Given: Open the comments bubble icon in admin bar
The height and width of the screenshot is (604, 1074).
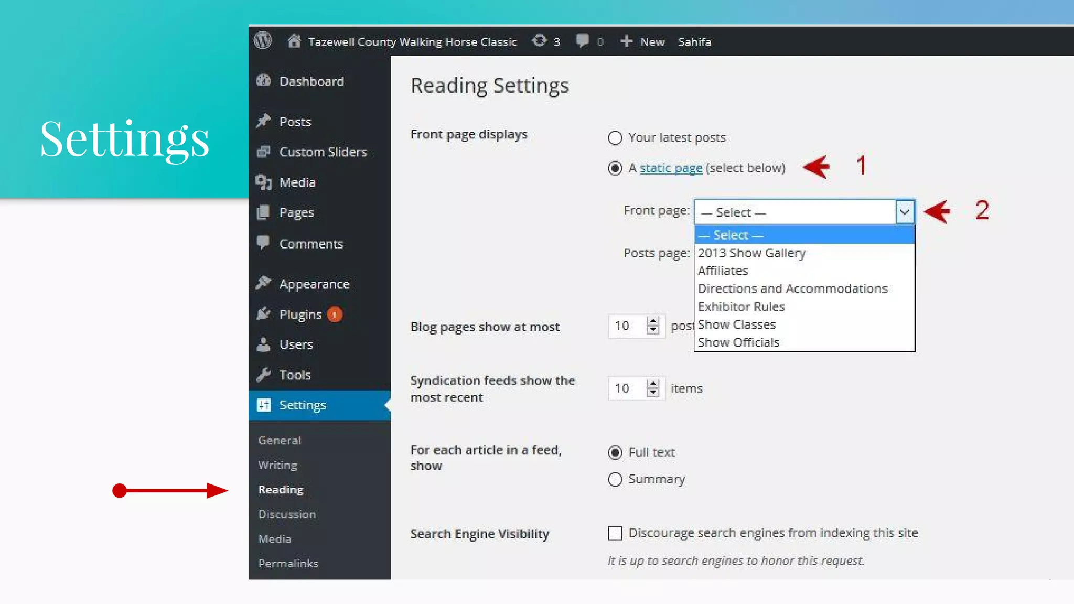Looking at the screenshot, I should pos(582,40).
